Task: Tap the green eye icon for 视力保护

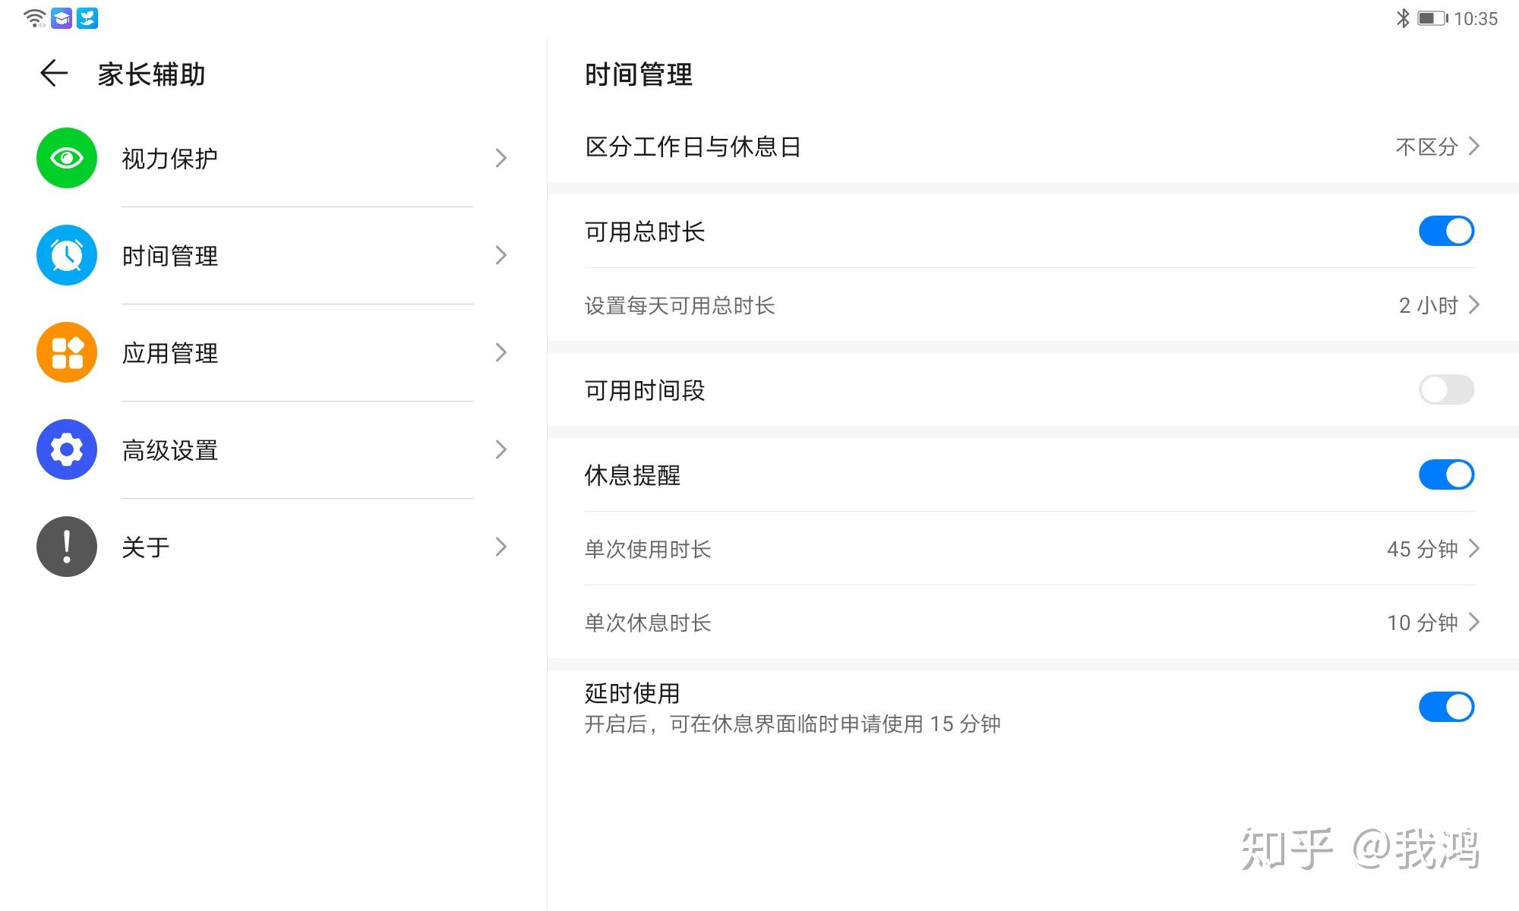Action: [x=67, y=158]
